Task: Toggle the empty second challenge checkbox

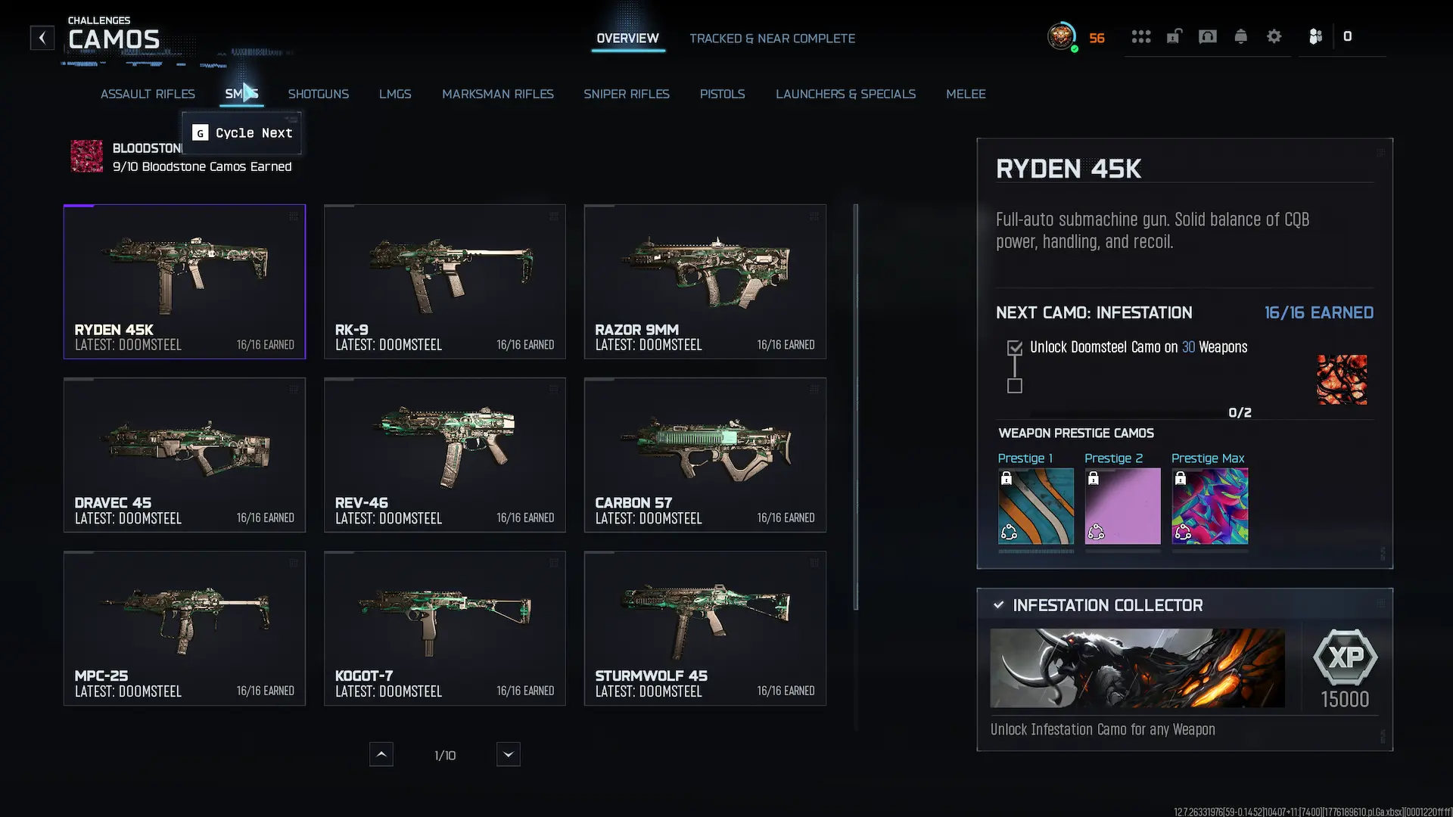Action: point(1015,386)
